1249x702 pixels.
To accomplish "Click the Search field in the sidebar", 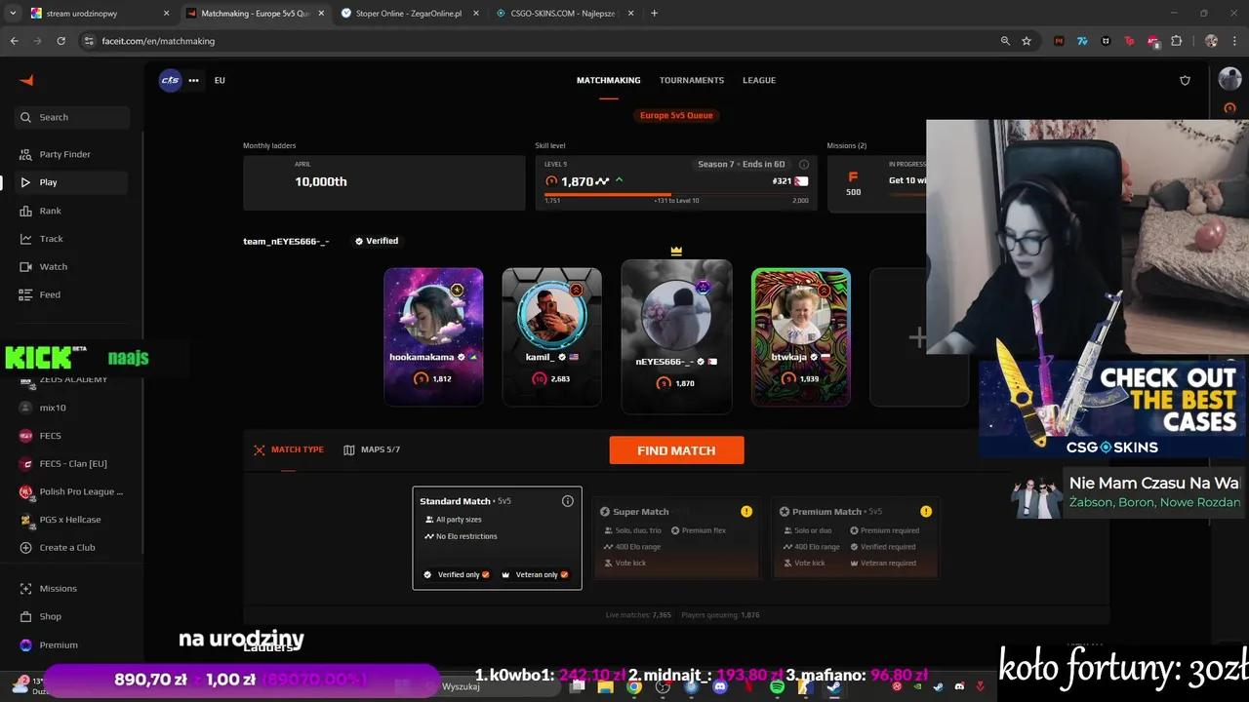I will tap(73, 117).
